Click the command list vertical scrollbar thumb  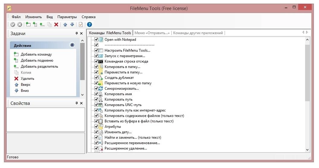(307, 73)
